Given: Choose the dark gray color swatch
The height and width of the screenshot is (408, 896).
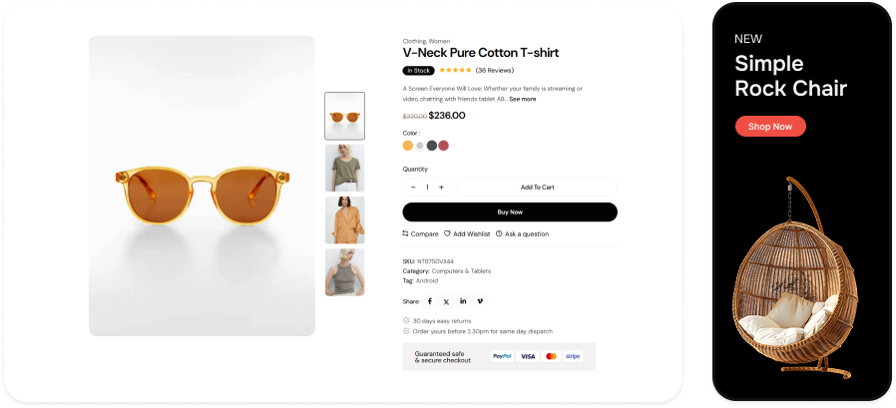Looking at the screenshot, I should pyautogui.click(x=432, y=145).
